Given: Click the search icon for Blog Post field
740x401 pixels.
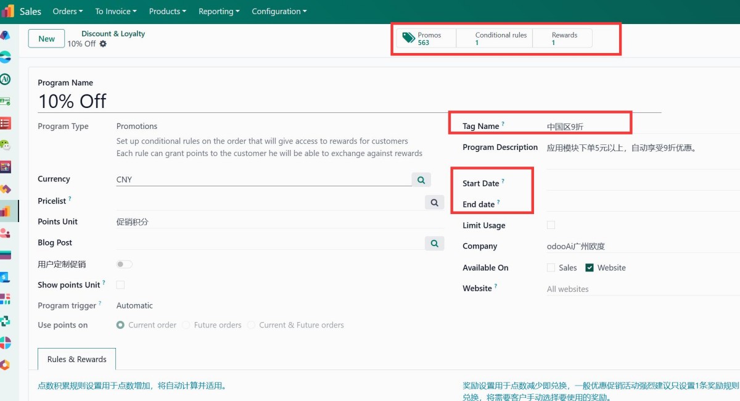Looking at the screenshot, I should click(x=434, y=244).
